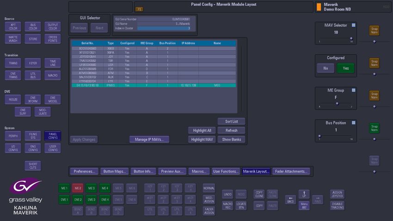The width and height of the screenshot is (393, 221).
Task: Click the Refresh button
Action: pos(231,130)
